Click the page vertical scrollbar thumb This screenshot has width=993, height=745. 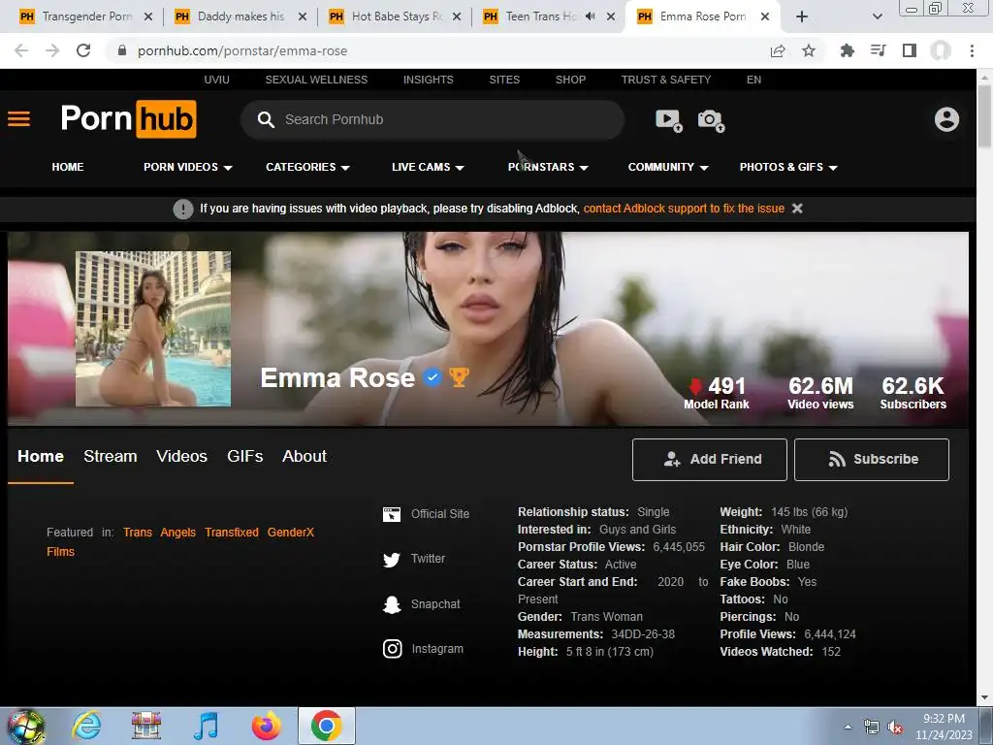pos(984,116)
